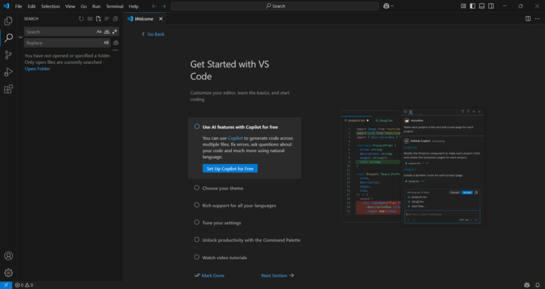This screenshot has width=545, height=289.
Task: Toggle search details ellipsis
Action: [x=115, y=50]
